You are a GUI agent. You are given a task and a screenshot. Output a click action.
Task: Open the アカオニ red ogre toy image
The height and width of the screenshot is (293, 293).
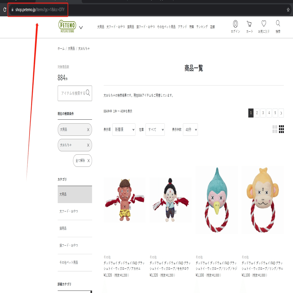click(x=125, y=200)
